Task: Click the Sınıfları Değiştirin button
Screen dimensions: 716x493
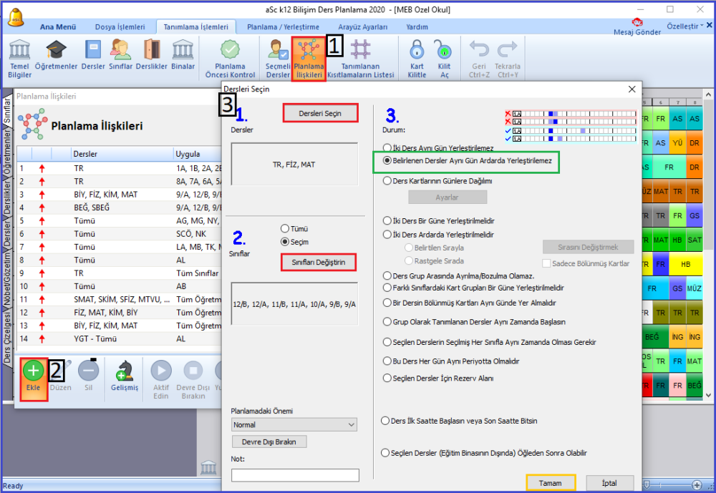Action: tap(319, 263)
